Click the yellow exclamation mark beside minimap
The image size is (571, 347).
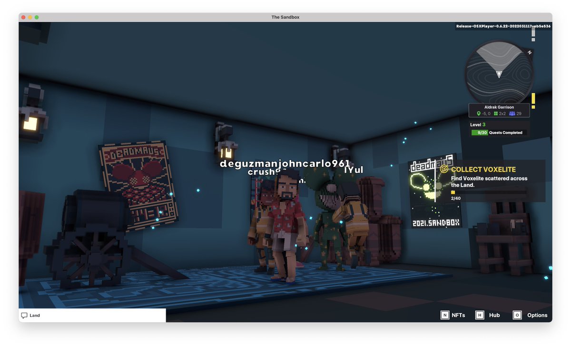[533, 101]
